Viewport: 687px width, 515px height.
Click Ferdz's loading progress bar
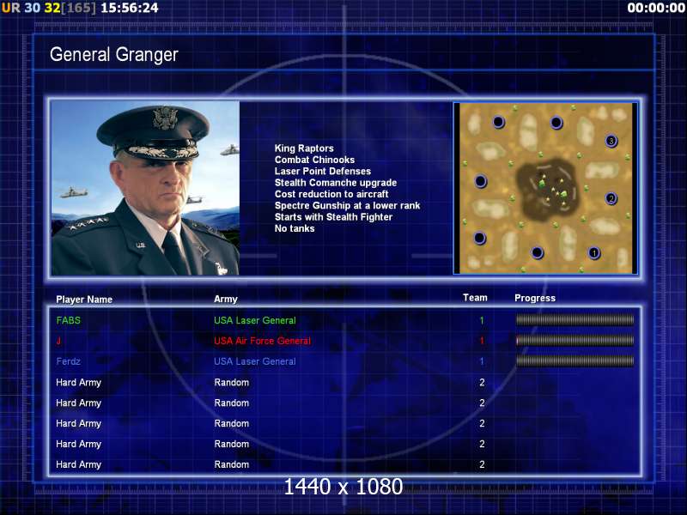[575, 360]
